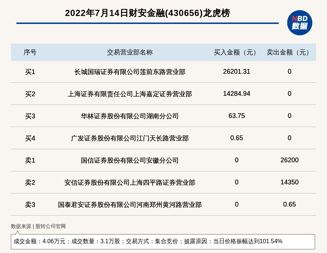
Task: Click the 交易方式：集合竞价 text
Action: [152, 241]
